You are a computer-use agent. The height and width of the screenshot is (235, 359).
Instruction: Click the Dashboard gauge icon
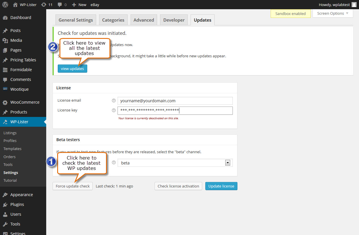5,18
